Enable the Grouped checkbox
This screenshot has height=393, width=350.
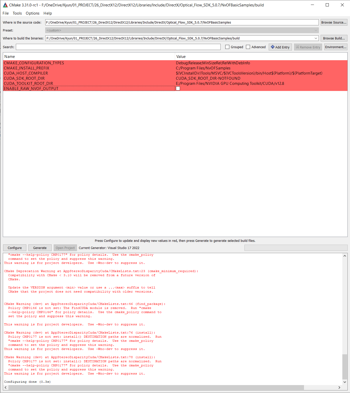(227, 47)
